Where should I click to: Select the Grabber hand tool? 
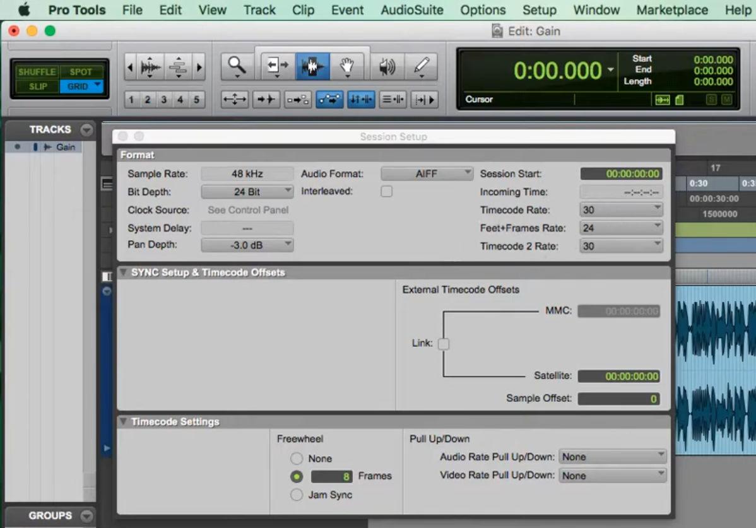coord(348,66)
